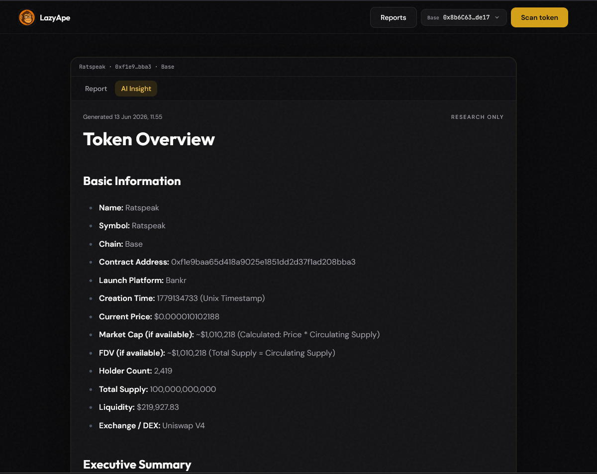Click the Current Price $0.000010102188 value
This screenshot has height=474, width=597.
point(187,316)
